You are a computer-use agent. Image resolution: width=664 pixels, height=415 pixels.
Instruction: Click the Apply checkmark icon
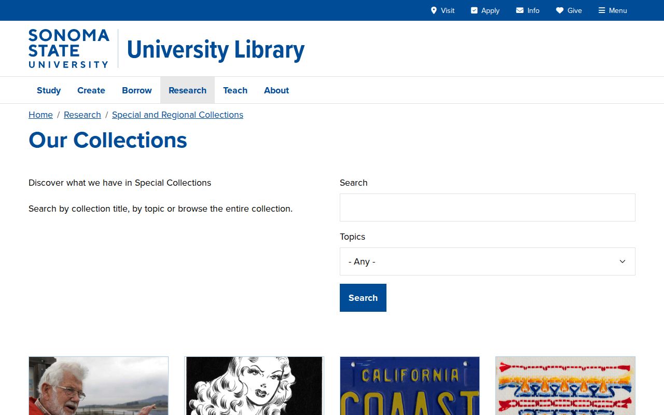click(x=474, y=10)
